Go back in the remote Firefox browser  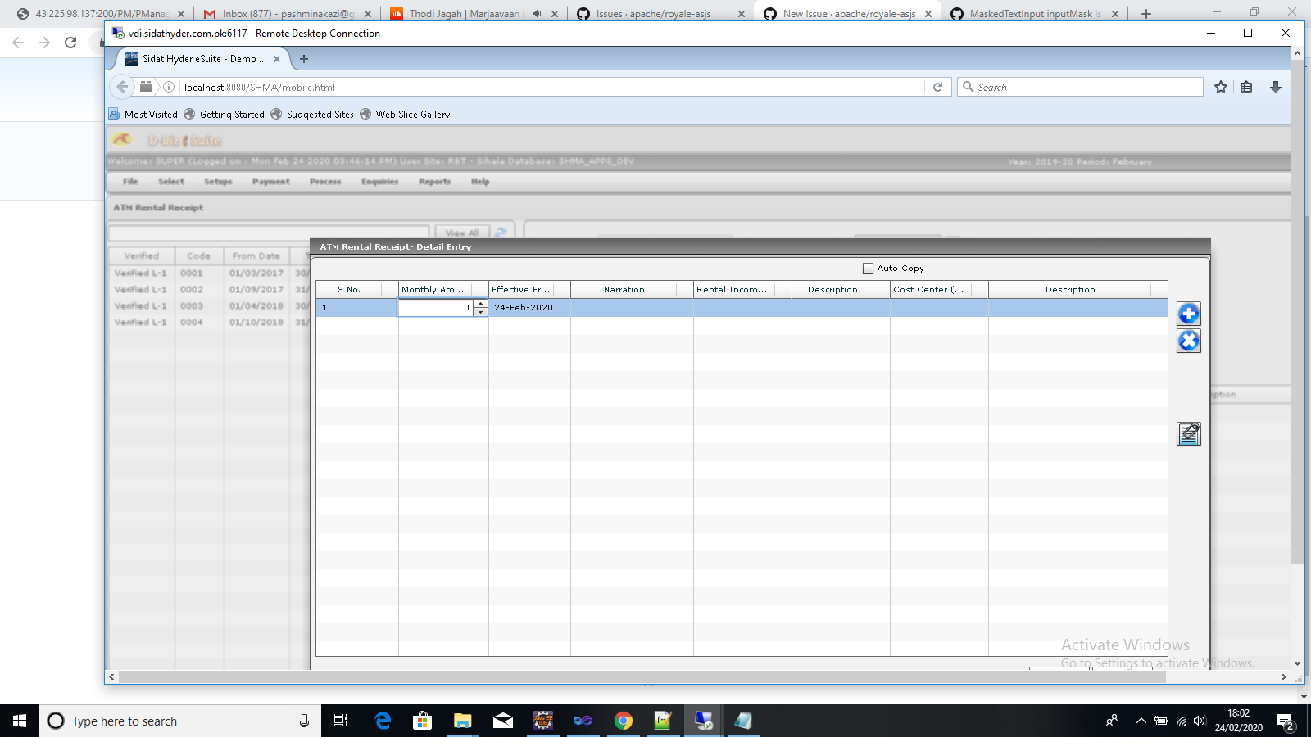[x=122, y=87]
